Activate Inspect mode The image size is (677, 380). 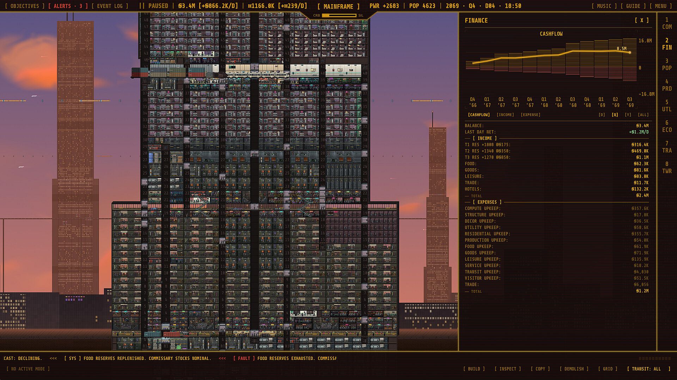pos(508,369)
